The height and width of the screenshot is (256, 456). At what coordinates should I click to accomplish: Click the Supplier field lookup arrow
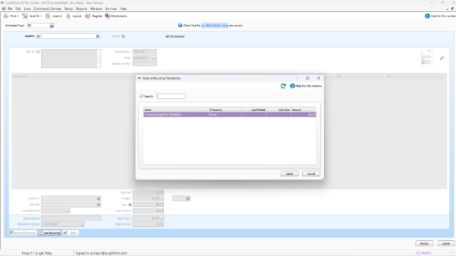pos(98,36)
